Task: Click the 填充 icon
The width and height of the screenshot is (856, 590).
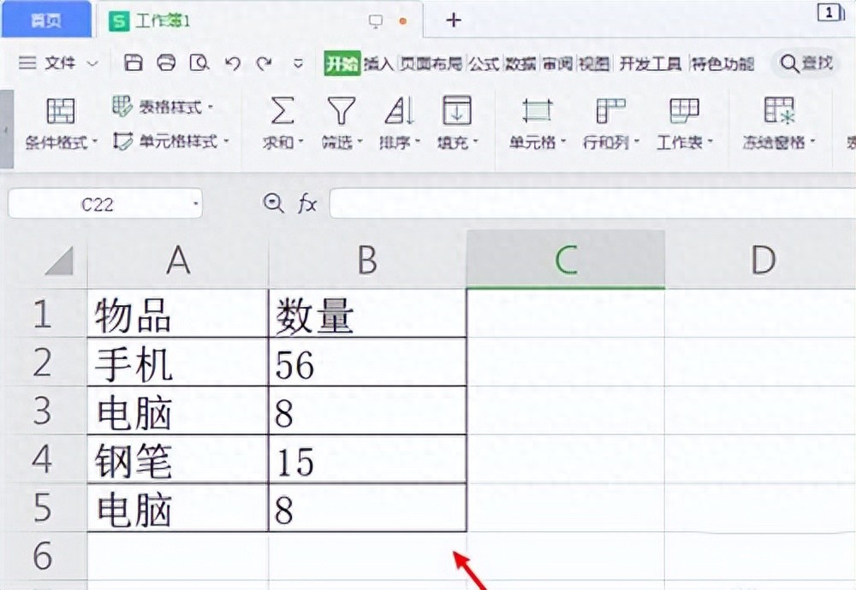Action: [x=457, y=110]
